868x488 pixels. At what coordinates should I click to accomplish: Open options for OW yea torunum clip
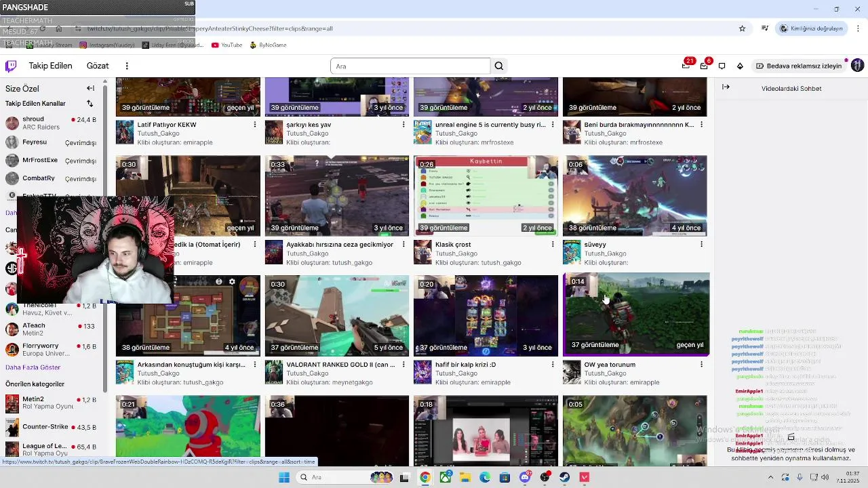[701, 364]
